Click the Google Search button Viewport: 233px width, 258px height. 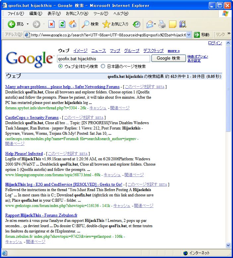coord(168,58)
